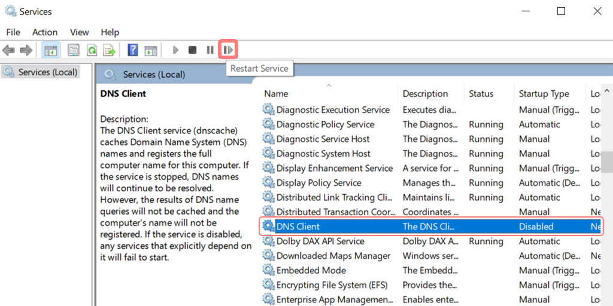Image resolution: width=613 pixels, height=306 pixels.
Task: Click gear icon beside Display Policy Service
Action: (x=268, y=183)
